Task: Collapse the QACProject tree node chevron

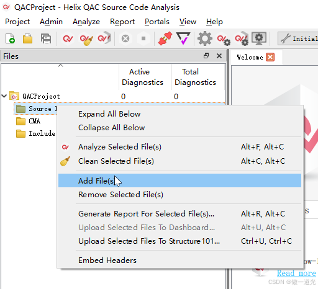Action: (x=4, y=96)
